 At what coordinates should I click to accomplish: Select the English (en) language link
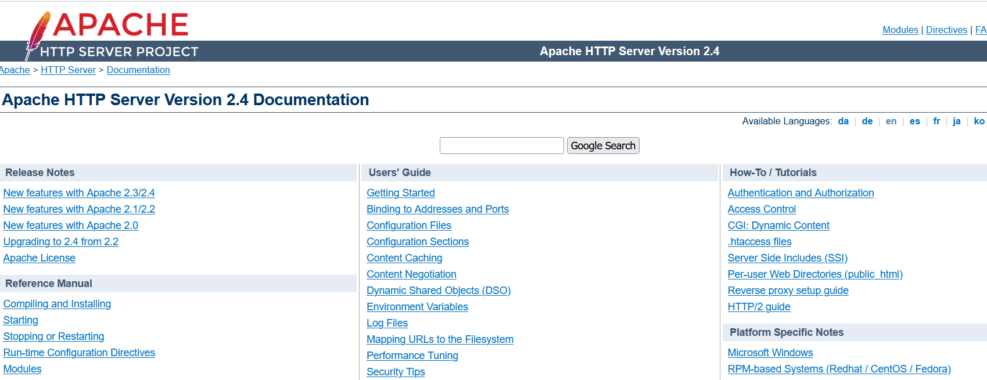pos(891,121)
